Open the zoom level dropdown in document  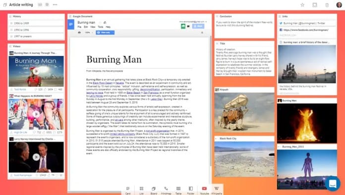pos(89,33)
